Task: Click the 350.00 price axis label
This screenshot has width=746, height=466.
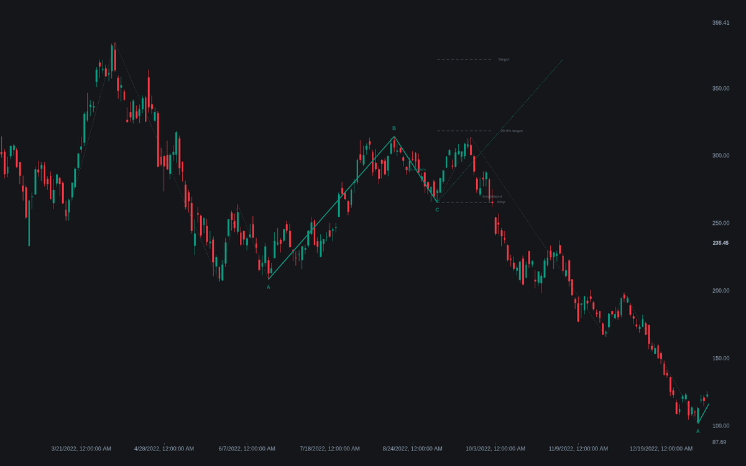Action: pyautogui.click(x=721, y=88)
